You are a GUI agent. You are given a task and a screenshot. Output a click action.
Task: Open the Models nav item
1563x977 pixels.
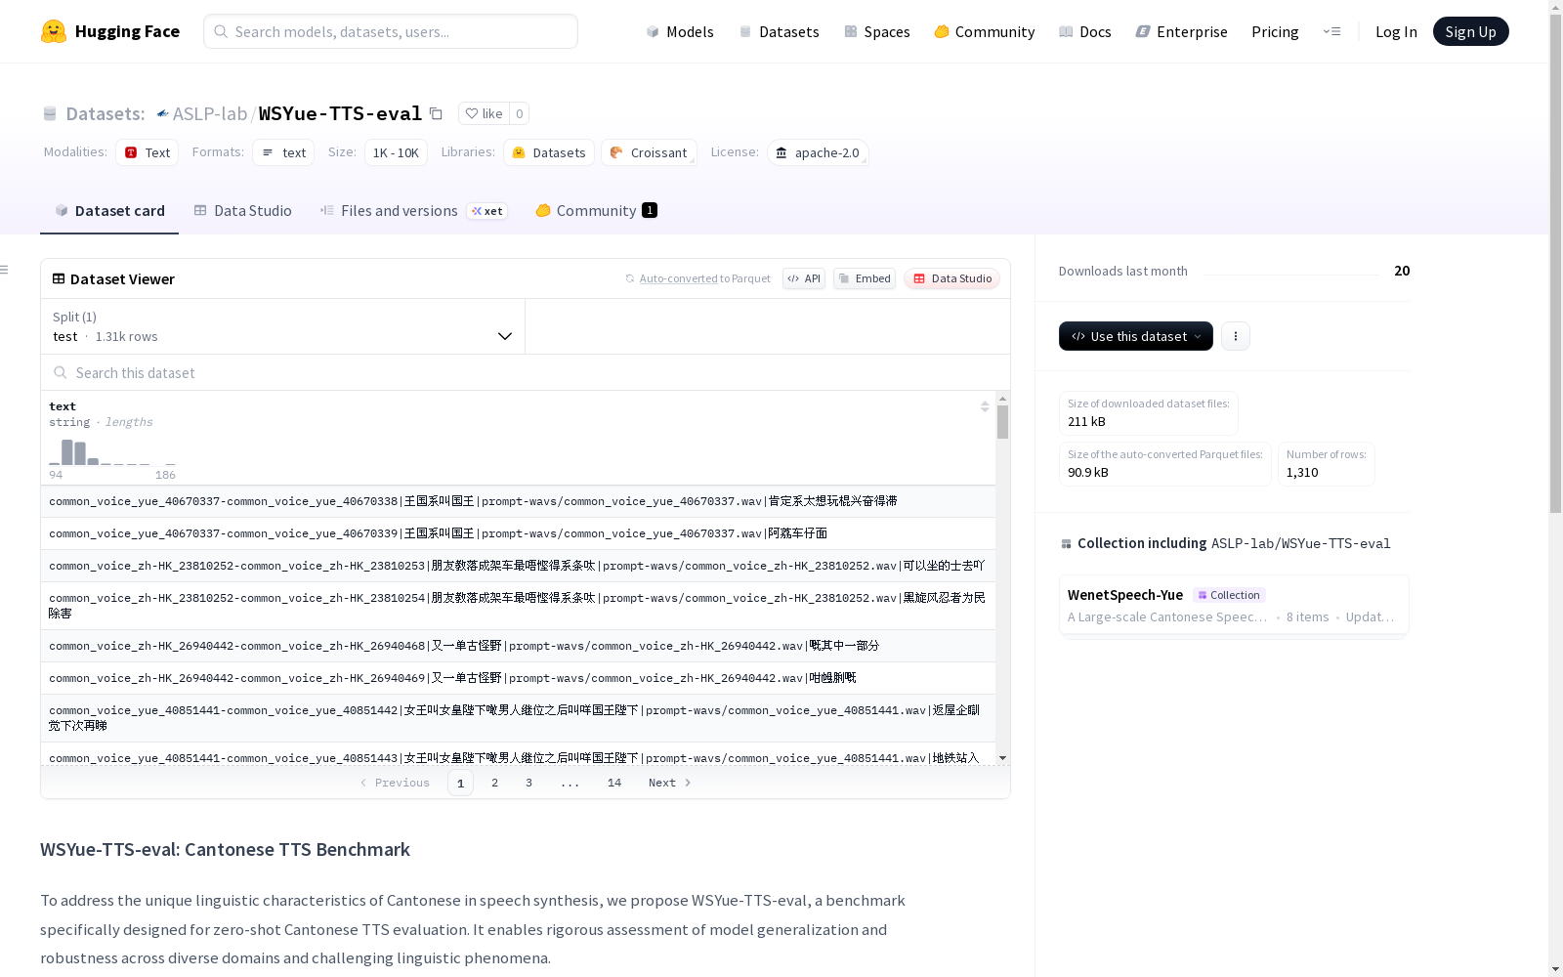(x=680, y=31)
